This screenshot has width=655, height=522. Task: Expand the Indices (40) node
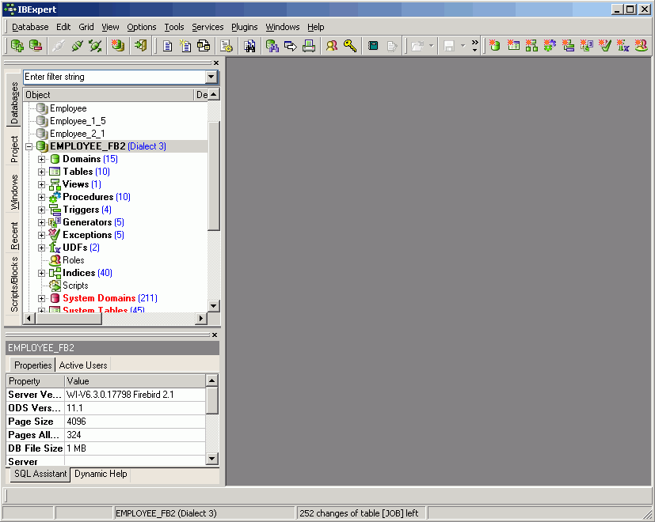pos(41,274)
